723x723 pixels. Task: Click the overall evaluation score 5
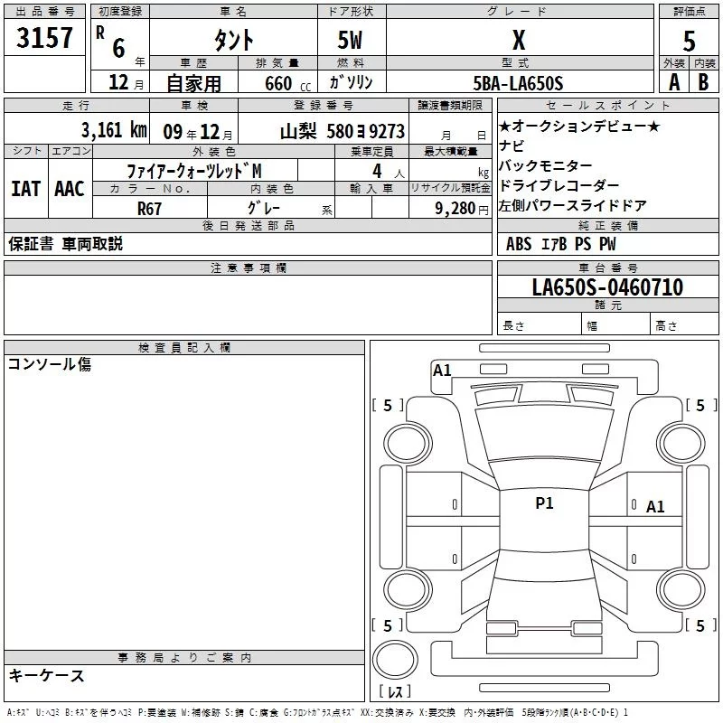tap(689, 41)
